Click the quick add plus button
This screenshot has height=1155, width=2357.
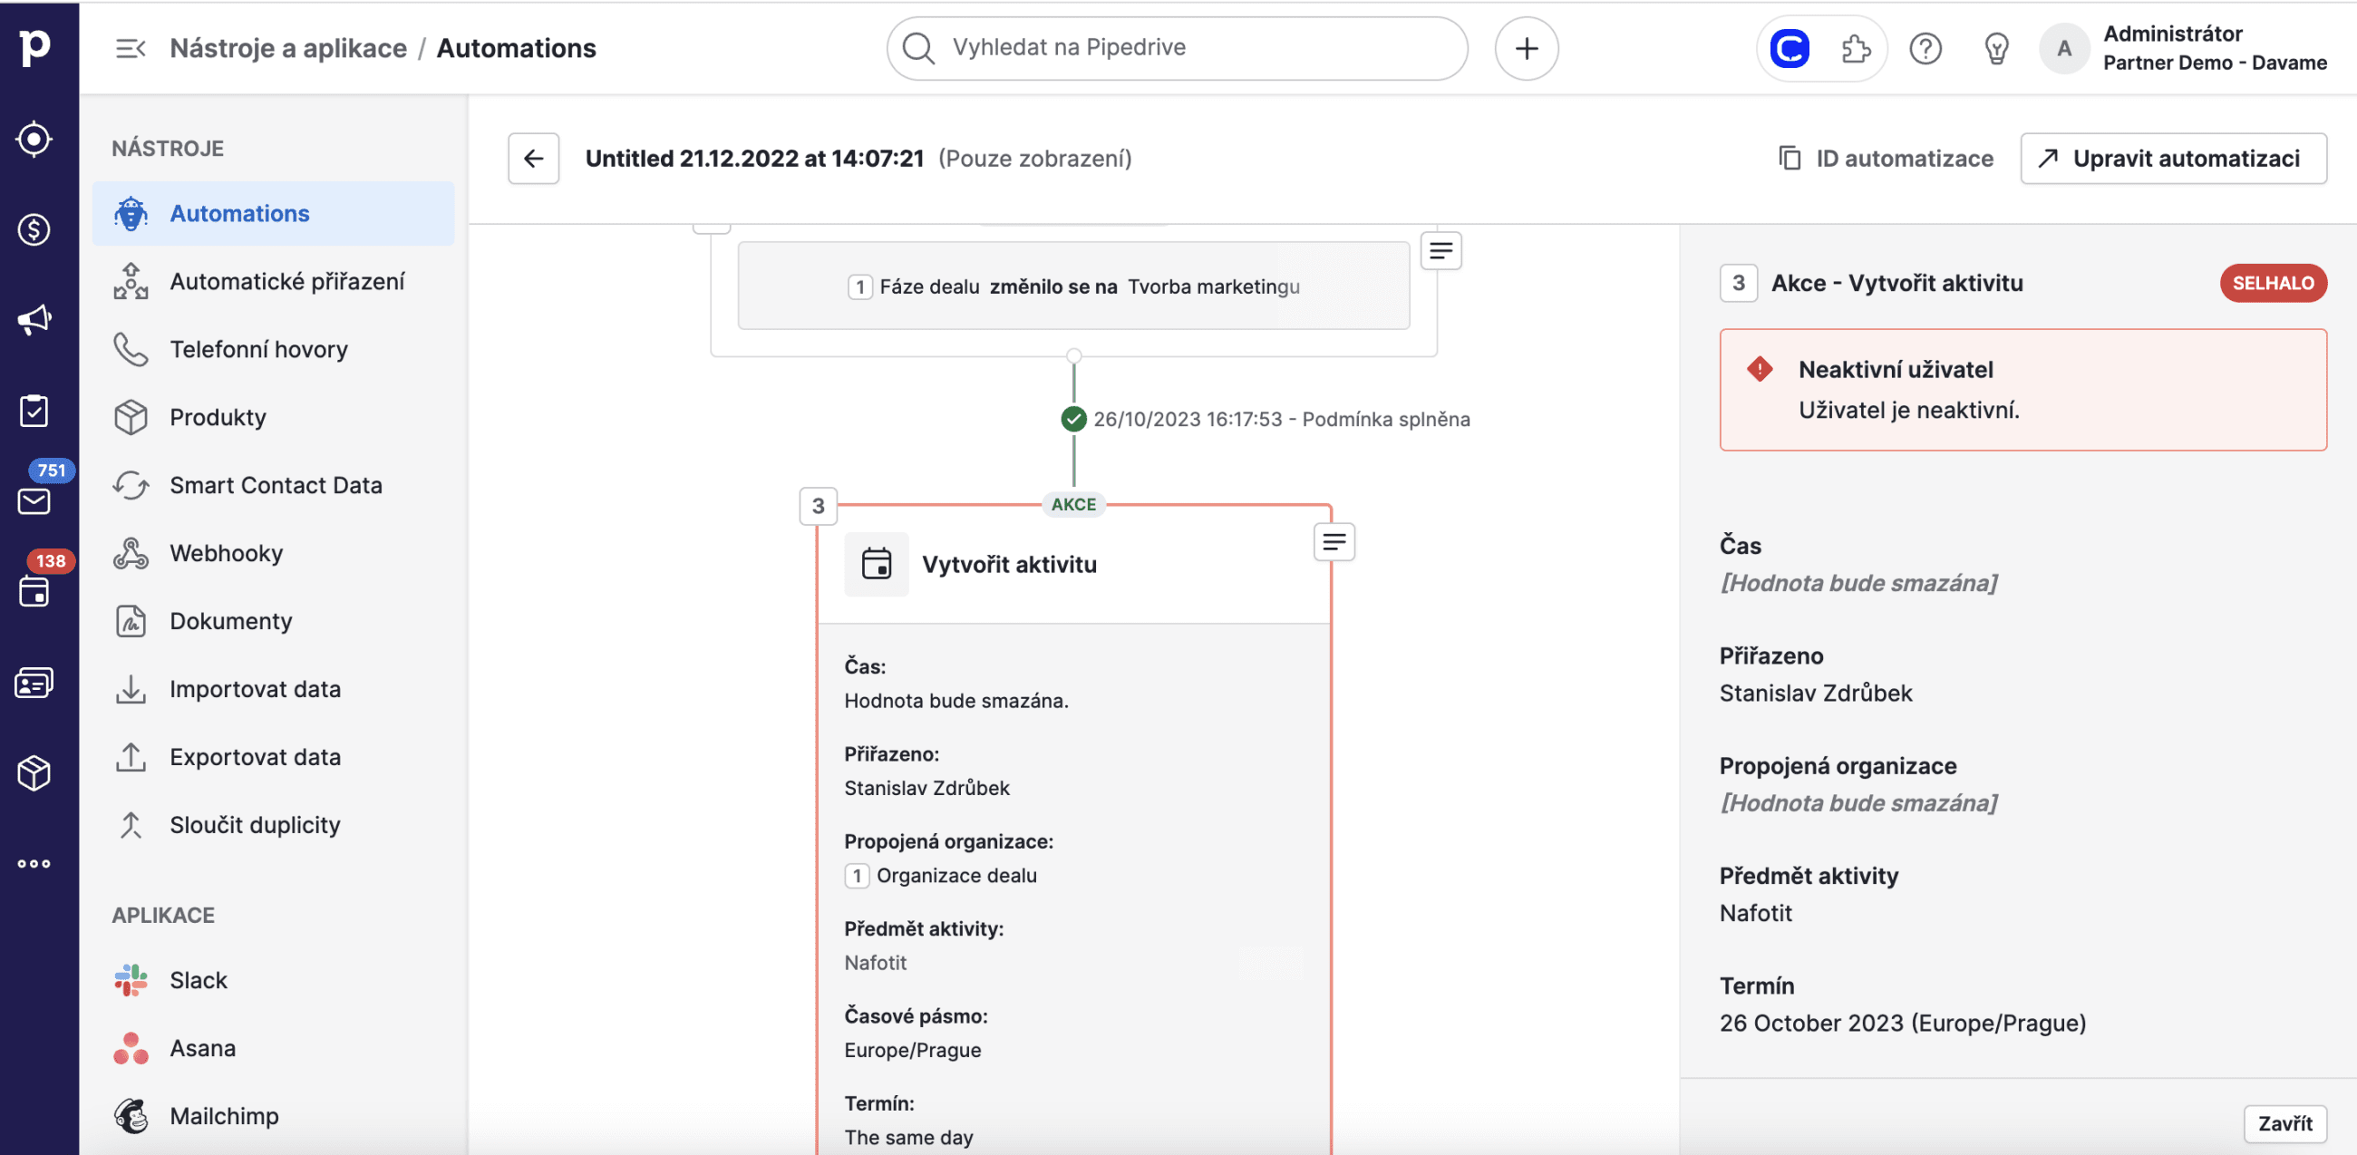1526,49
